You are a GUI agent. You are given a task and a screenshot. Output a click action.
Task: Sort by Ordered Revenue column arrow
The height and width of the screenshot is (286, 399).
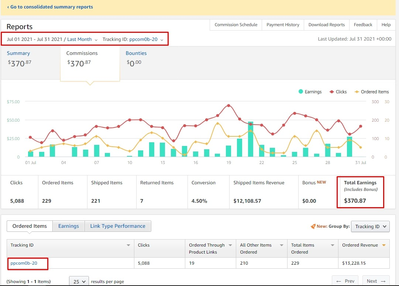384,245
